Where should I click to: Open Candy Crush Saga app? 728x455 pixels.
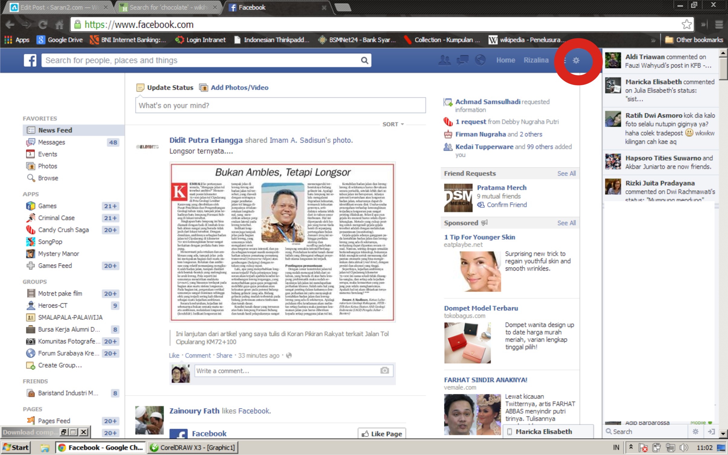coord(63,230)
